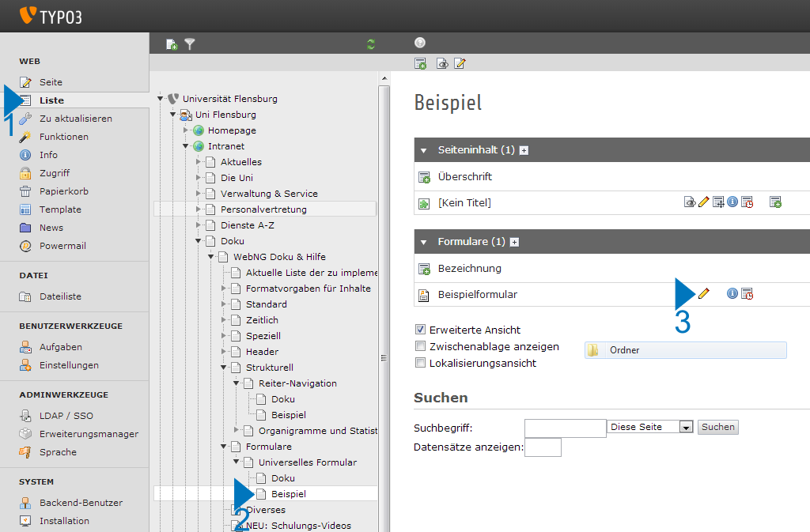Refresh the page tree with green arrows icon

pyautogui.click(x=371, y=44)
